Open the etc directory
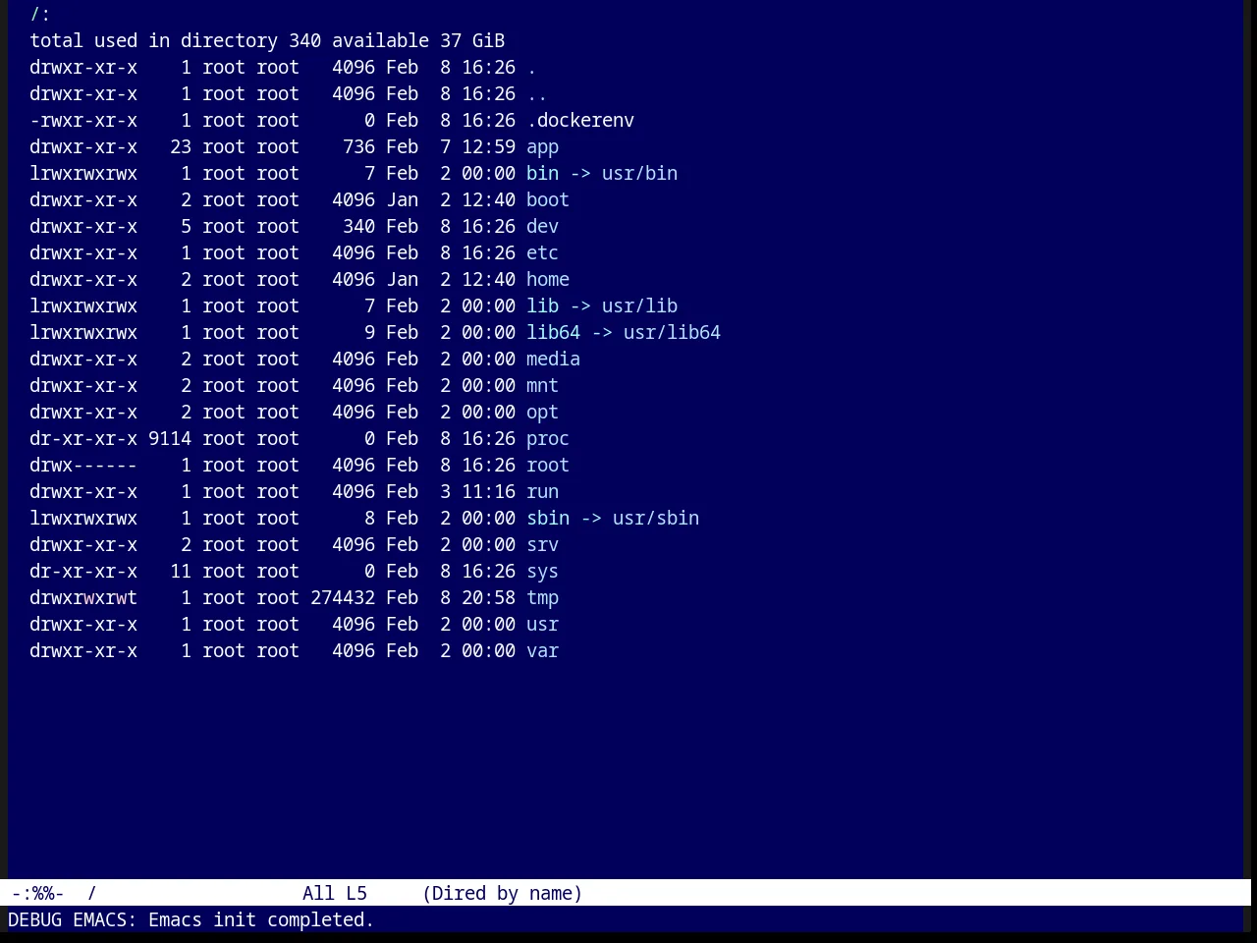The height and width of the screenshot is (943, 1257). (542, 253)
